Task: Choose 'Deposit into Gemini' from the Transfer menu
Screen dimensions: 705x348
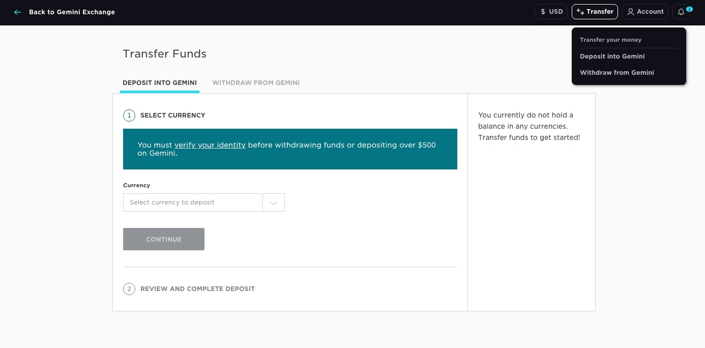Action: [x=612, y=56]
